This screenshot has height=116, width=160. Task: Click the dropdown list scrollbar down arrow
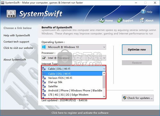tap(104, 96)
